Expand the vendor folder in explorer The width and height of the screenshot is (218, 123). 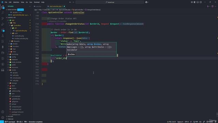(x=14, y=88)
